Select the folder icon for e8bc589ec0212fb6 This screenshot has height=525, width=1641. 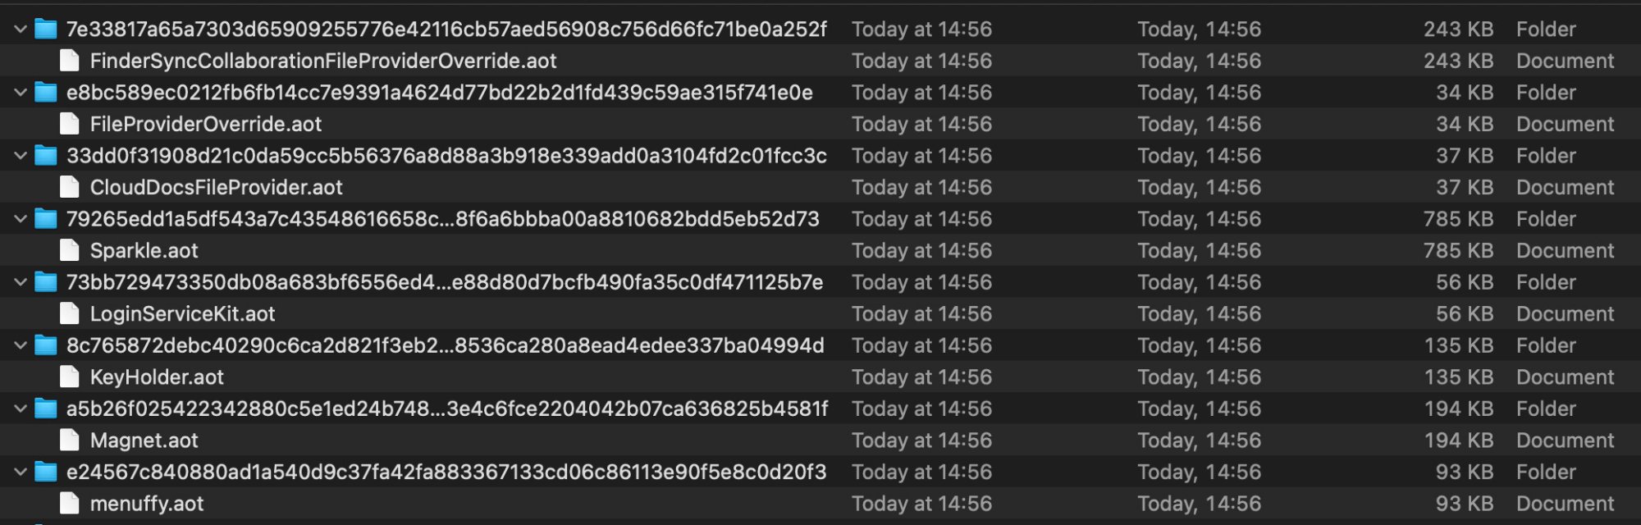point(46,93)
